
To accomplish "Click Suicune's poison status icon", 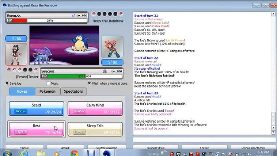I will tap(105, 71).
